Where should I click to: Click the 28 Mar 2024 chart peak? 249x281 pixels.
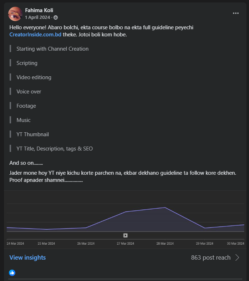pyautogui.click(x=165, y=208)
